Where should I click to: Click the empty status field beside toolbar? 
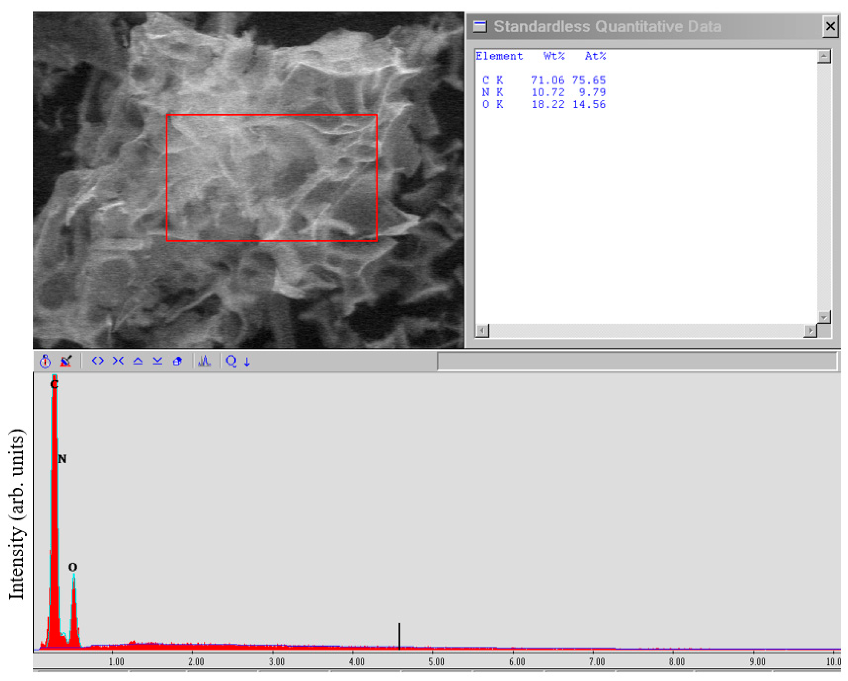tap(637, 361)
